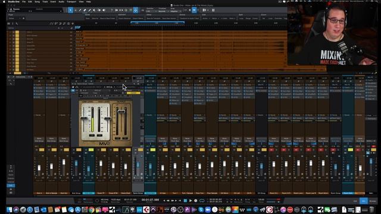Open the View menu
Image resolution: width=381 pixels, height=214 pixels.
pyautogui.click(x=81, y=1)
